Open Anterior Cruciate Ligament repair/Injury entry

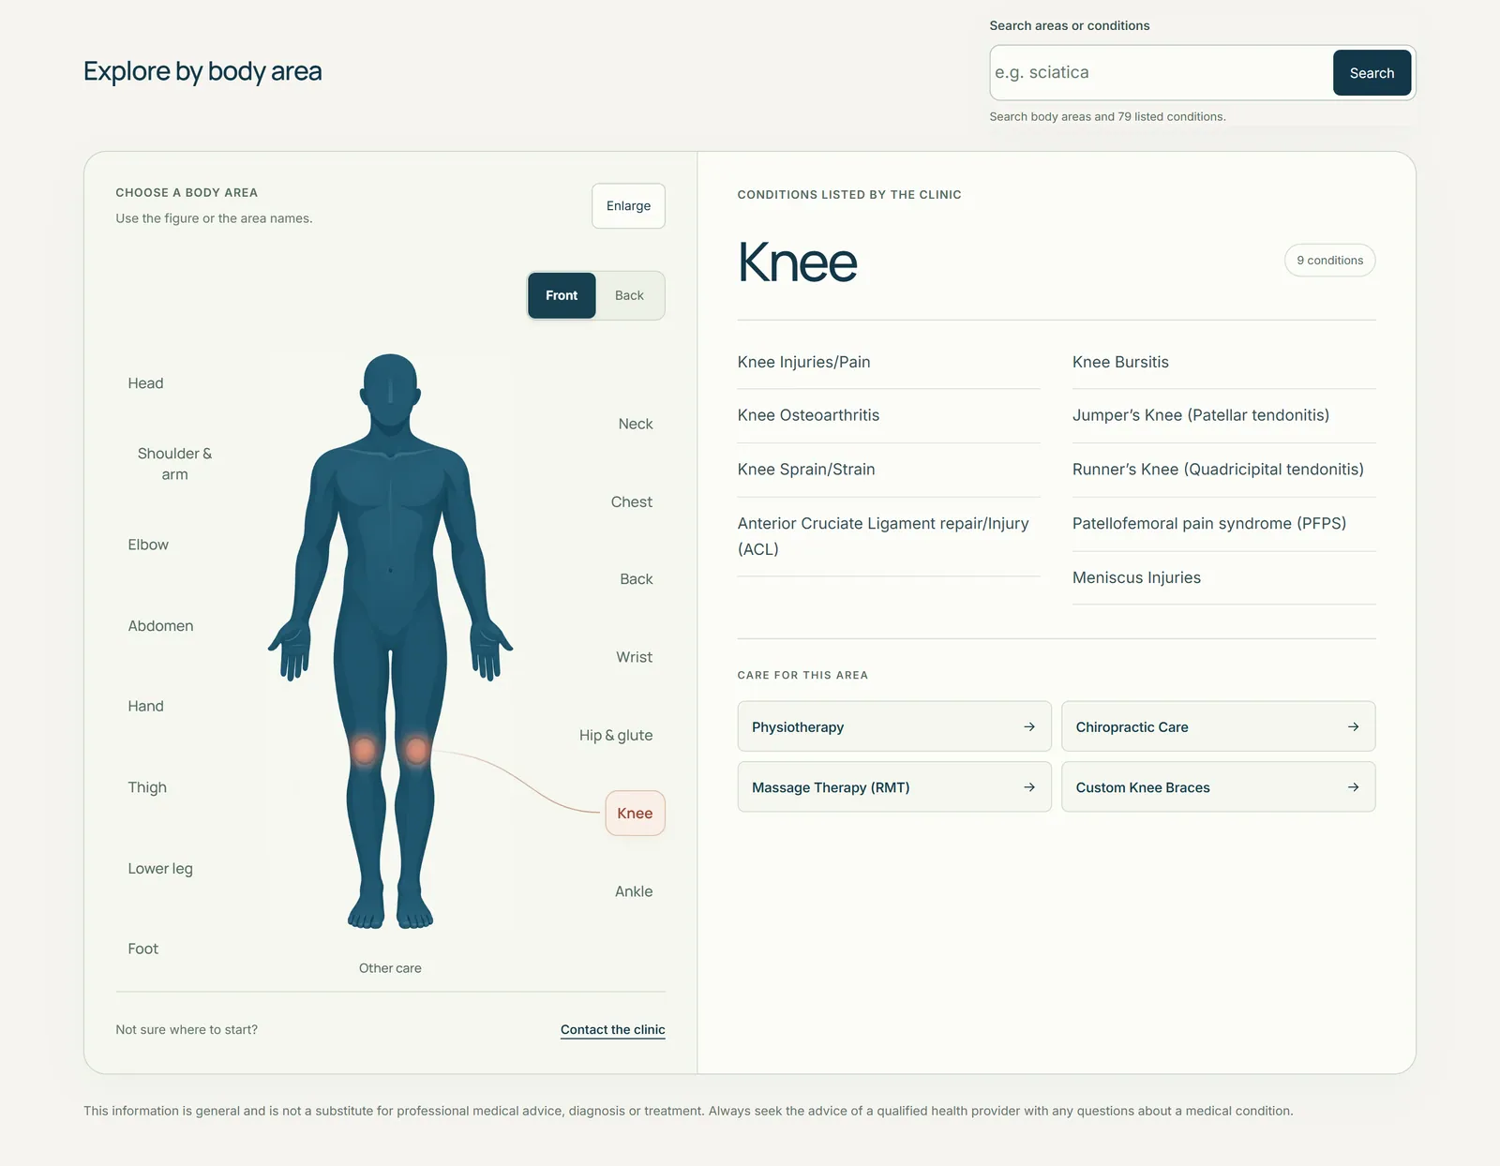point(883,536)
